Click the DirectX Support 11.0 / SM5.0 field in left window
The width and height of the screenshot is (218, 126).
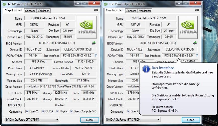coord(86,61)
